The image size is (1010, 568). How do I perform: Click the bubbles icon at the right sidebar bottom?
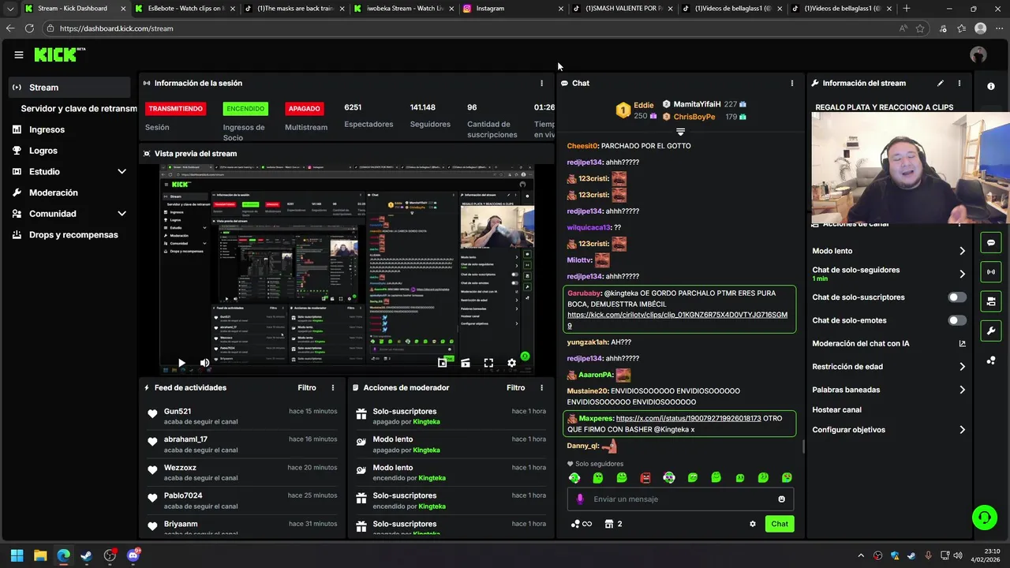coord(991,361)
